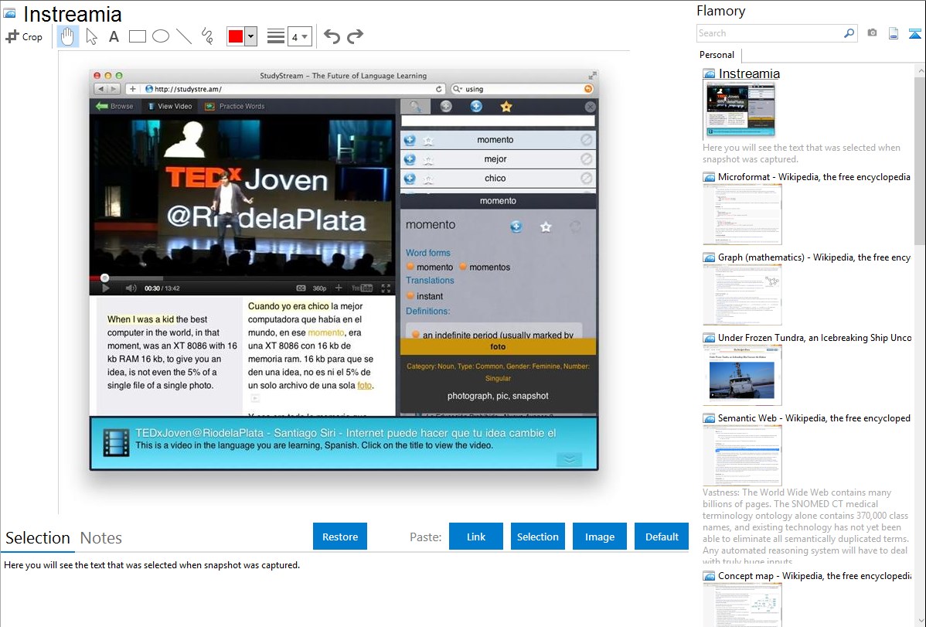
Task: Undo the last annotation
Action: (x=332, y=36)
